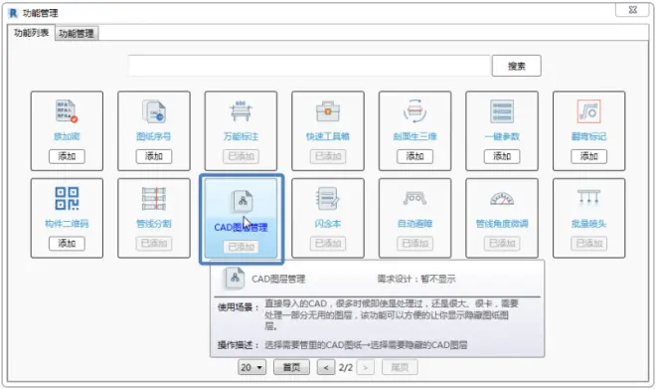The image size is (656, 389).
Task: Click the 自动避障 label link
Action: tap(415, 224)
